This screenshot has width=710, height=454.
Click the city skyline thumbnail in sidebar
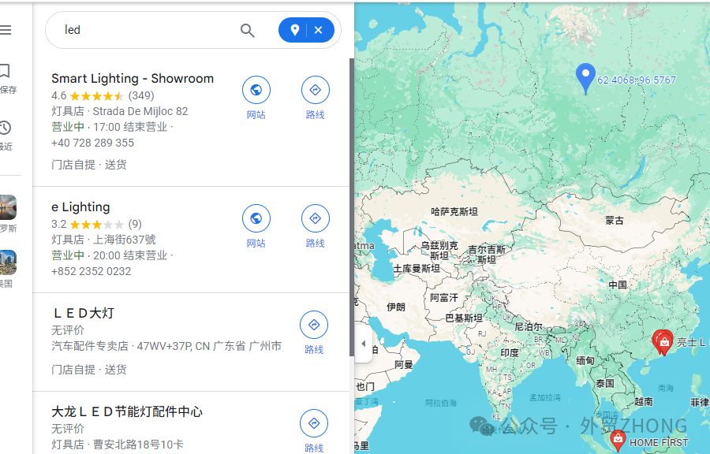point(8,262)
